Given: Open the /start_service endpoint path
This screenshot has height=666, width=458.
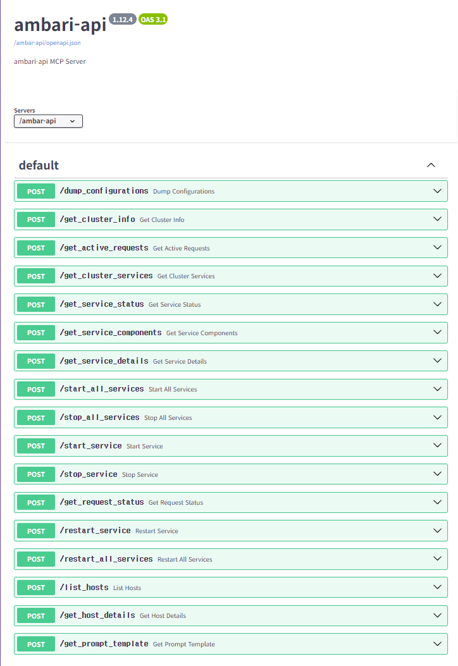Looking at the screenshot, I should coord(91,445).
